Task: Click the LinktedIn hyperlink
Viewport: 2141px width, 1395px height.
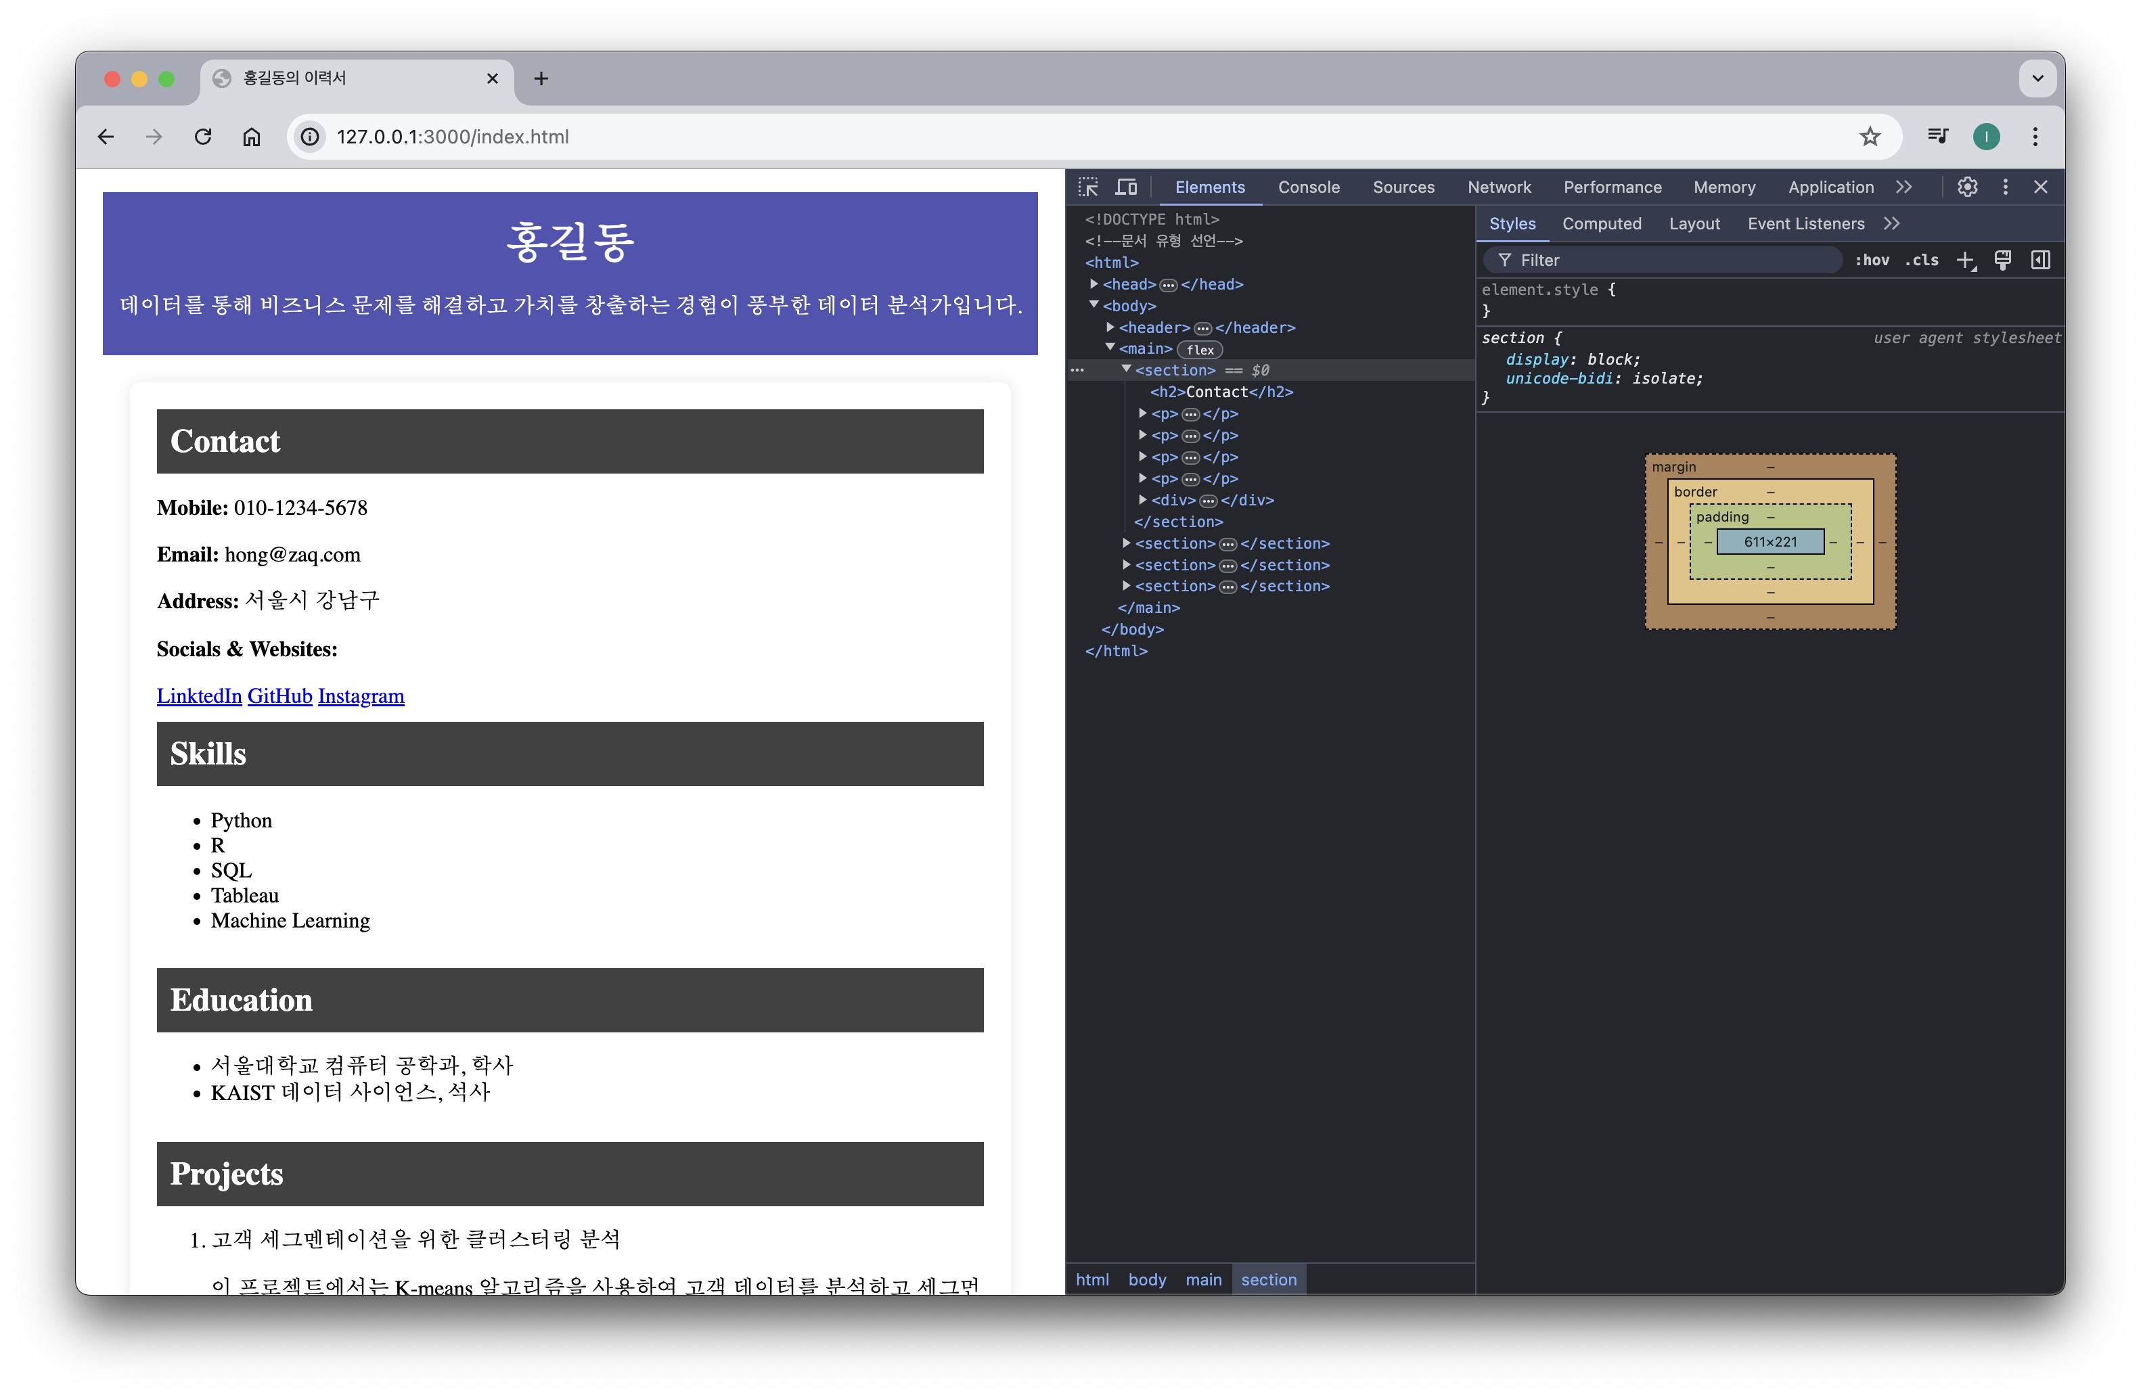Action: tap(199, 696)
